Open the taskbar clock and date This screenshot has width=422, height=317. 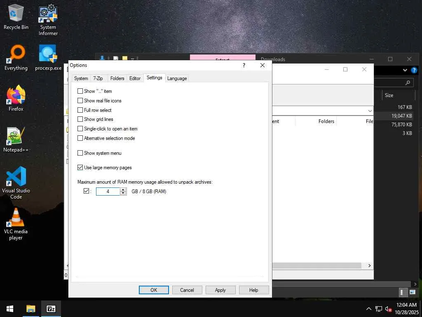click(x=407, y=309)
